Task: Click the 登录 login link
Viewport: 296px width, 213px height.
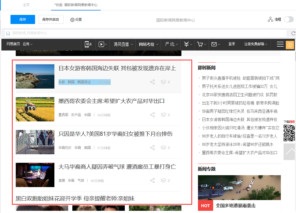Action: pos(232,44)
